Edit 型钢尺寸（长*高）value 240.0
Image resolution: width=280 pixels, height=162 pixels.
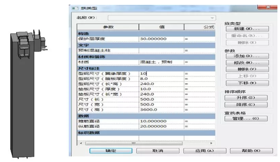click(161, 84)
